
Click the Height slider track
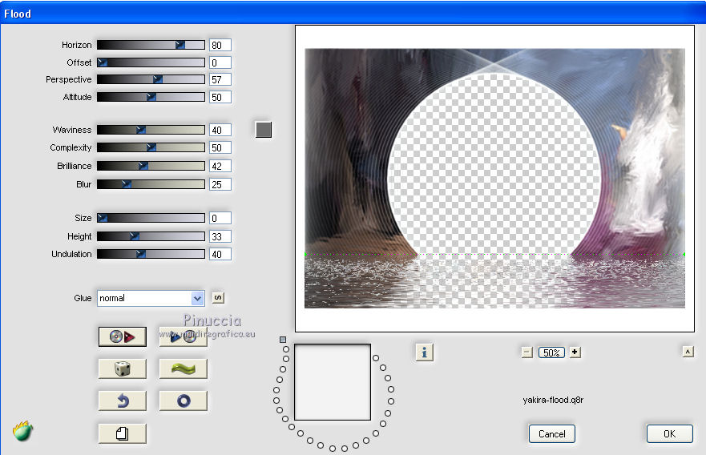pyautogui.click(x=151, y=236)
